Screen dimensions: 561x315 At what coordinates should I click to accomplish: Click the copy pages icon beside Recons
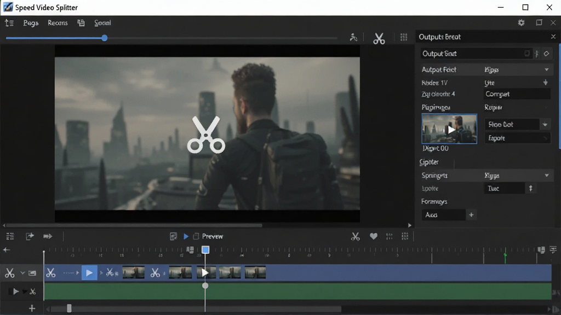(81, 23)
